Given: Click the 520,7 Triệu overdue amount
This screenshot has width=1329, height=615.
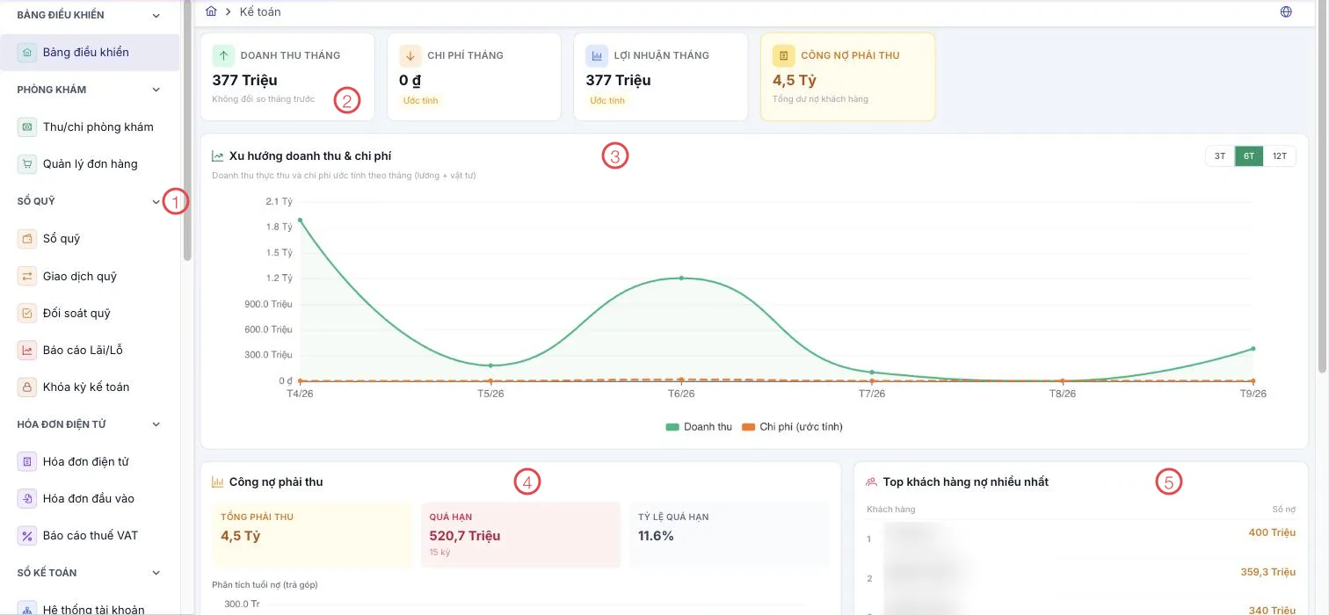Looking at the screenshot, I should [465, 536].
